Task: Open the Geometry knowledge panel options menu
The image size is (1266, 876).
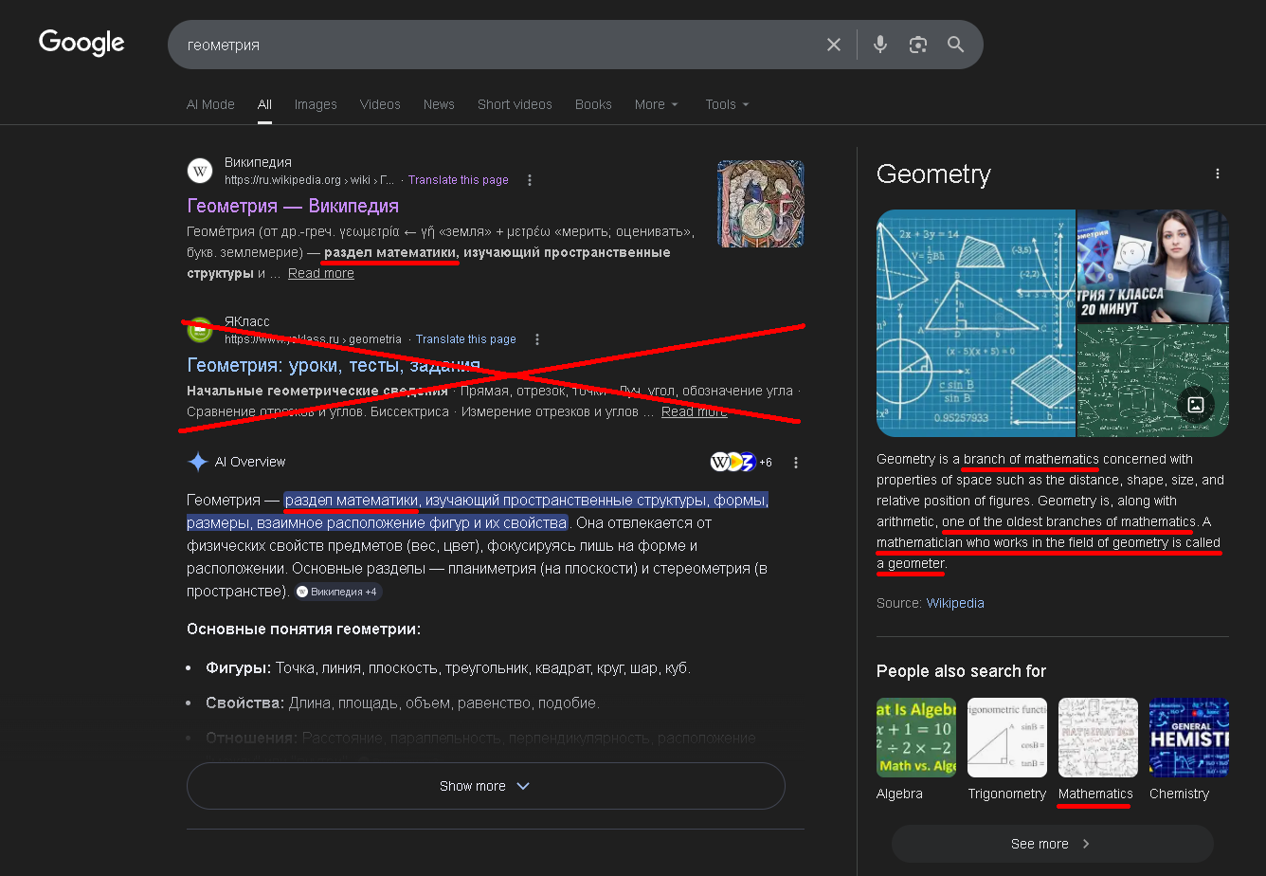Action: (1218, 173)
